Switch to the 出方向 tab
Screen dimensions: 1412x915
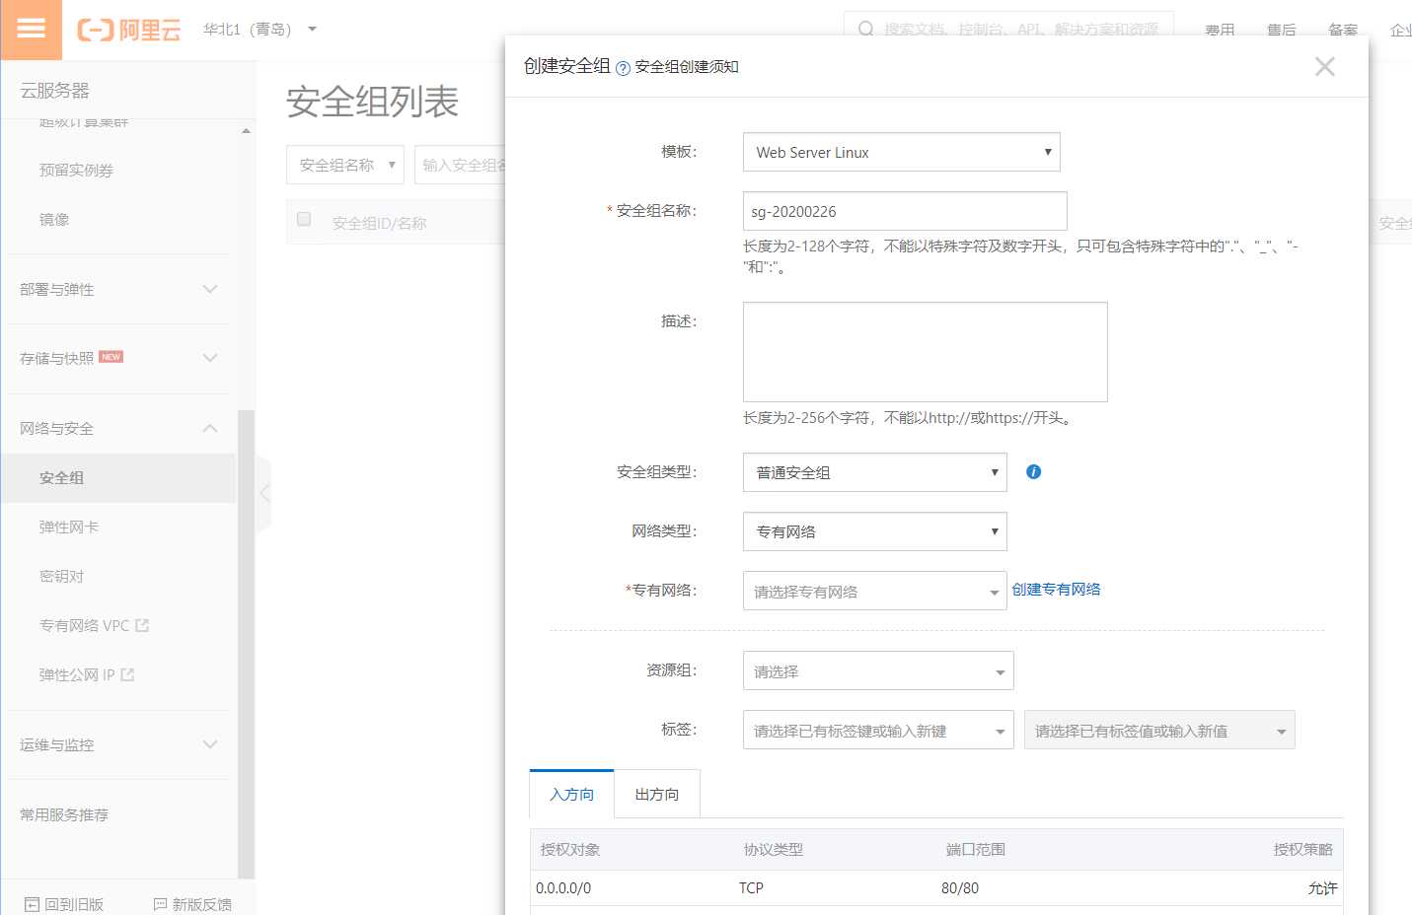point(657,794)
